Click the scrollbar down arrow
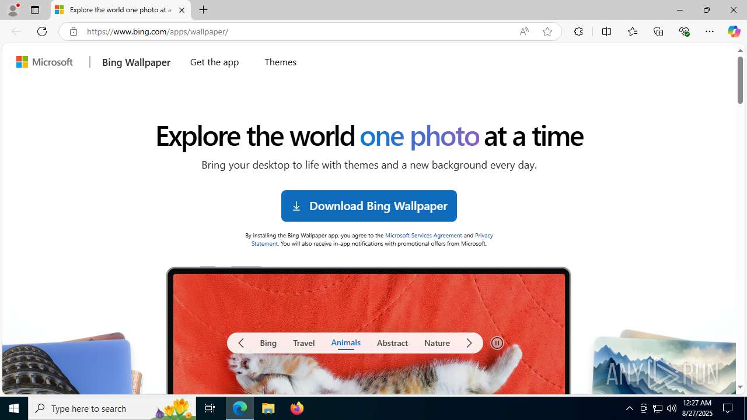Viewport: 747px width, 420px height. 740,387
